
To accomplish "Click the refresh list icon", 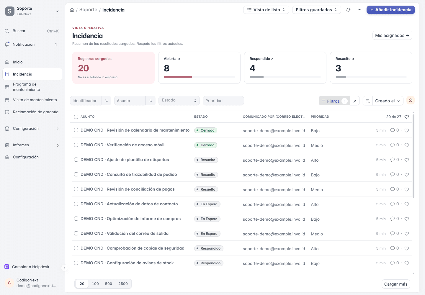I will click(348, 10).
